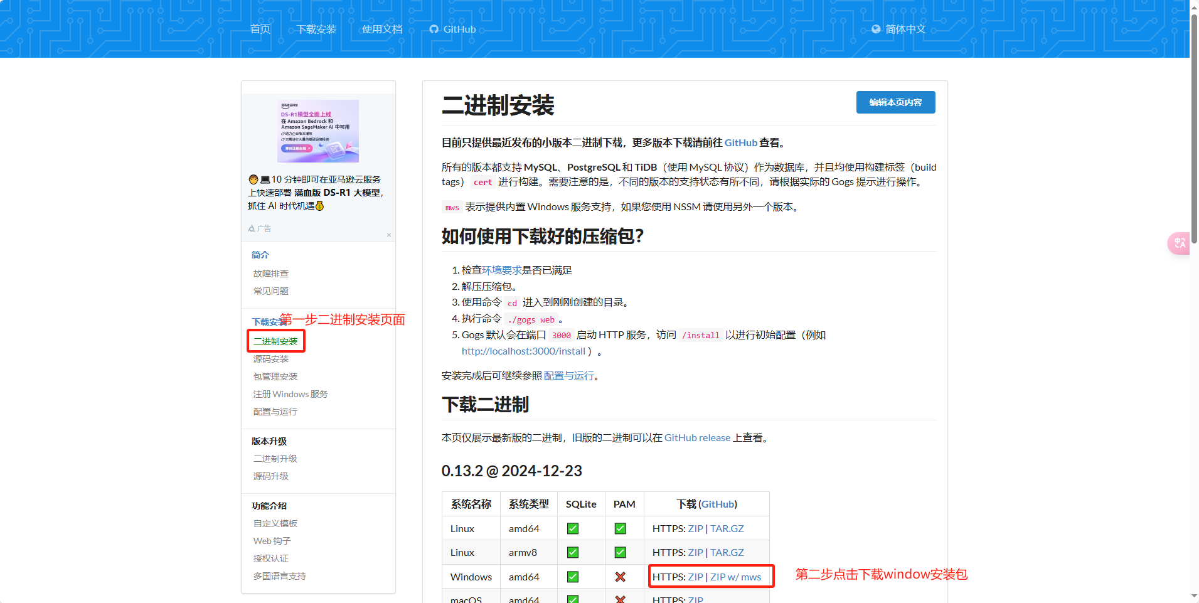The width and height of the screenshot is (1199, 603).
Task: Open Web 钩子 in the sidebar
Action: 272,541
